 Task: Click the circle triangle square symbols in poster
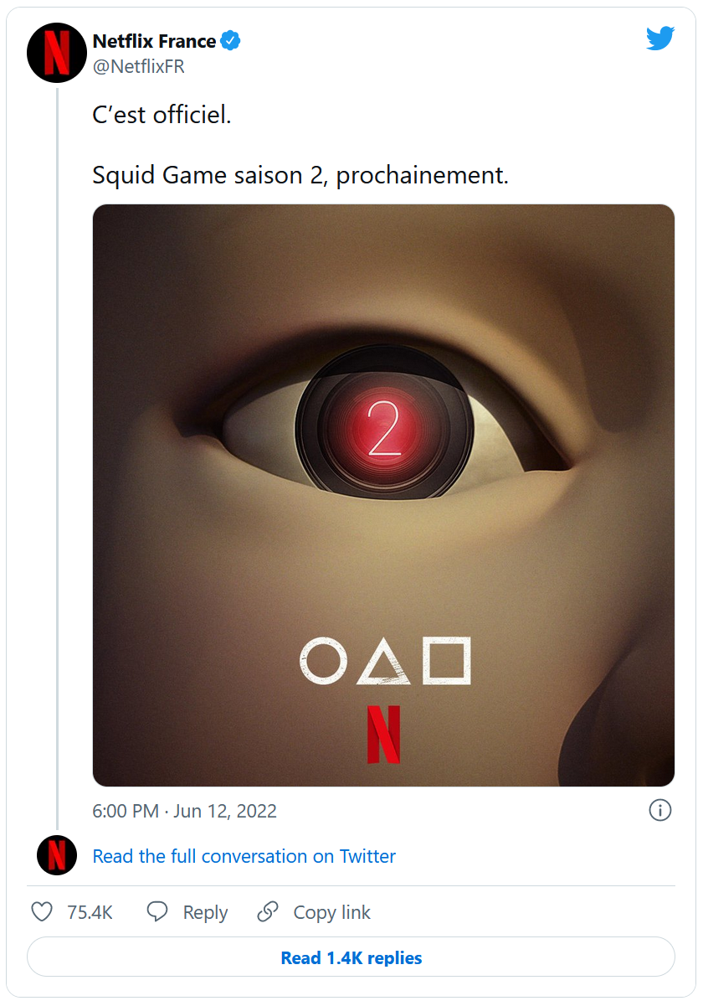[x=384, y=661]
